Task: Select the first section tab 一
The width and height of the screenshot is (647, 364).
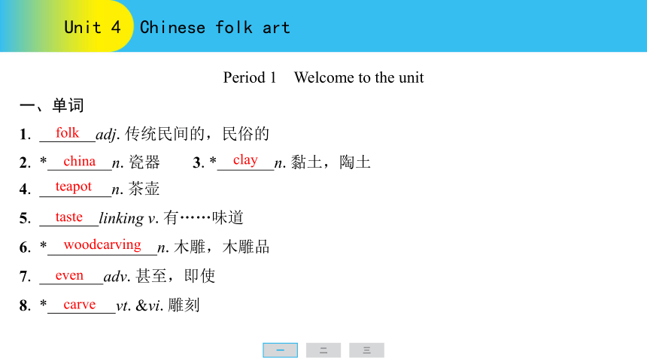Action: [x=280, y=350]
